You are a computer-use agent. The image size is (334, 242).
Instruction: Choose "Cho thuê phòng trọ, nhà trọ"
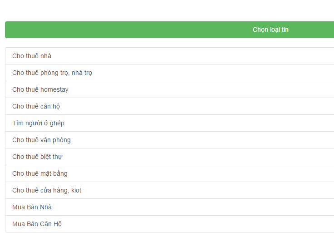(x=52, y=73)
